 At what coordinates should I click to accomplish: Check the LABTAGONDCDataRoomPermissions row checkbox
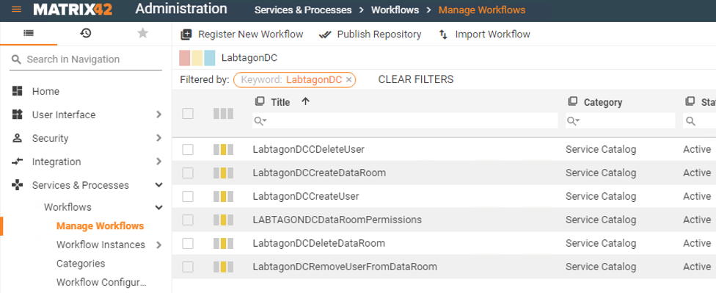click(188, 220)
